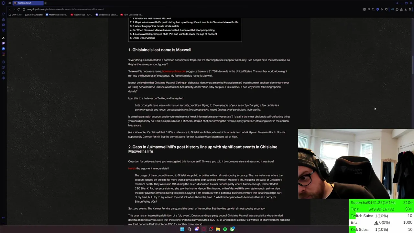Open the KICK CONTENT bookmarks folder

[x=34, y=15]
